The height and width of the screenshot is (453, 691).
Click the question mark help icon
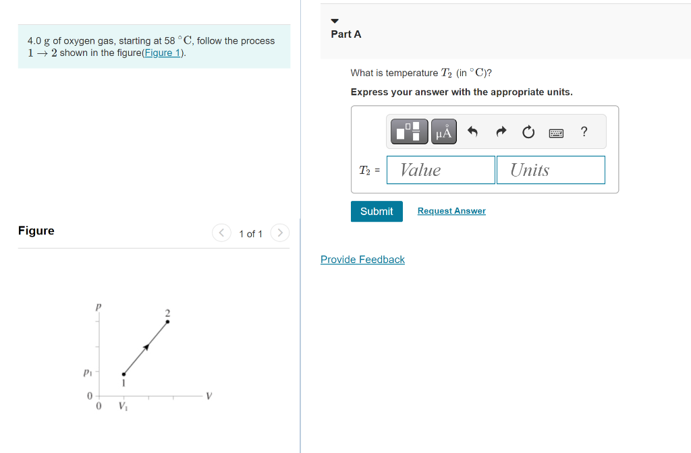point(584,131)
